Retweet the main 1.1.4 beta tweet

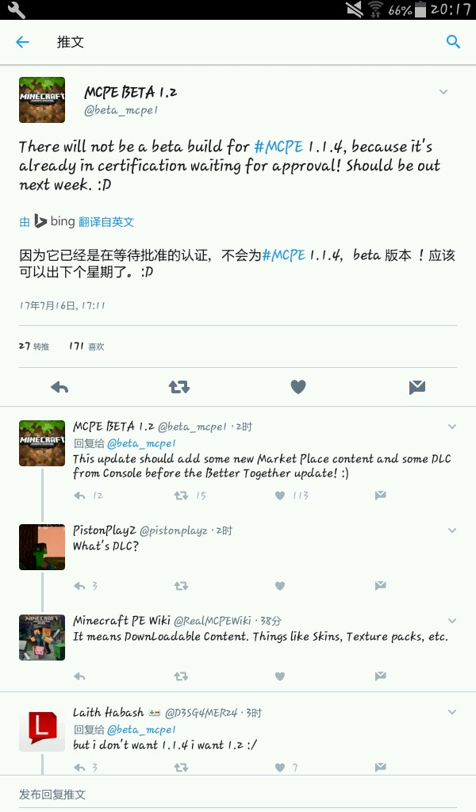coord(179,387)
